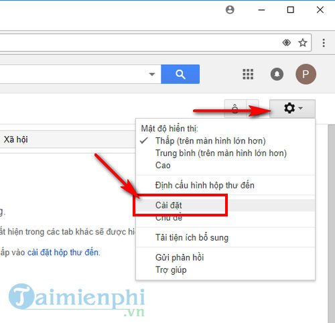Expand the search options dropdown arrow
This screenshot has height=323, width=335.
(x=152, y=74)
